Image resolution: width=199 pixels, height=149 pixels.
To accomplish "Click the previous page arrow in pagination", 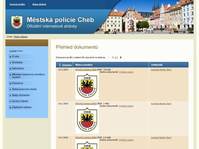I will [x=108, y=57].
